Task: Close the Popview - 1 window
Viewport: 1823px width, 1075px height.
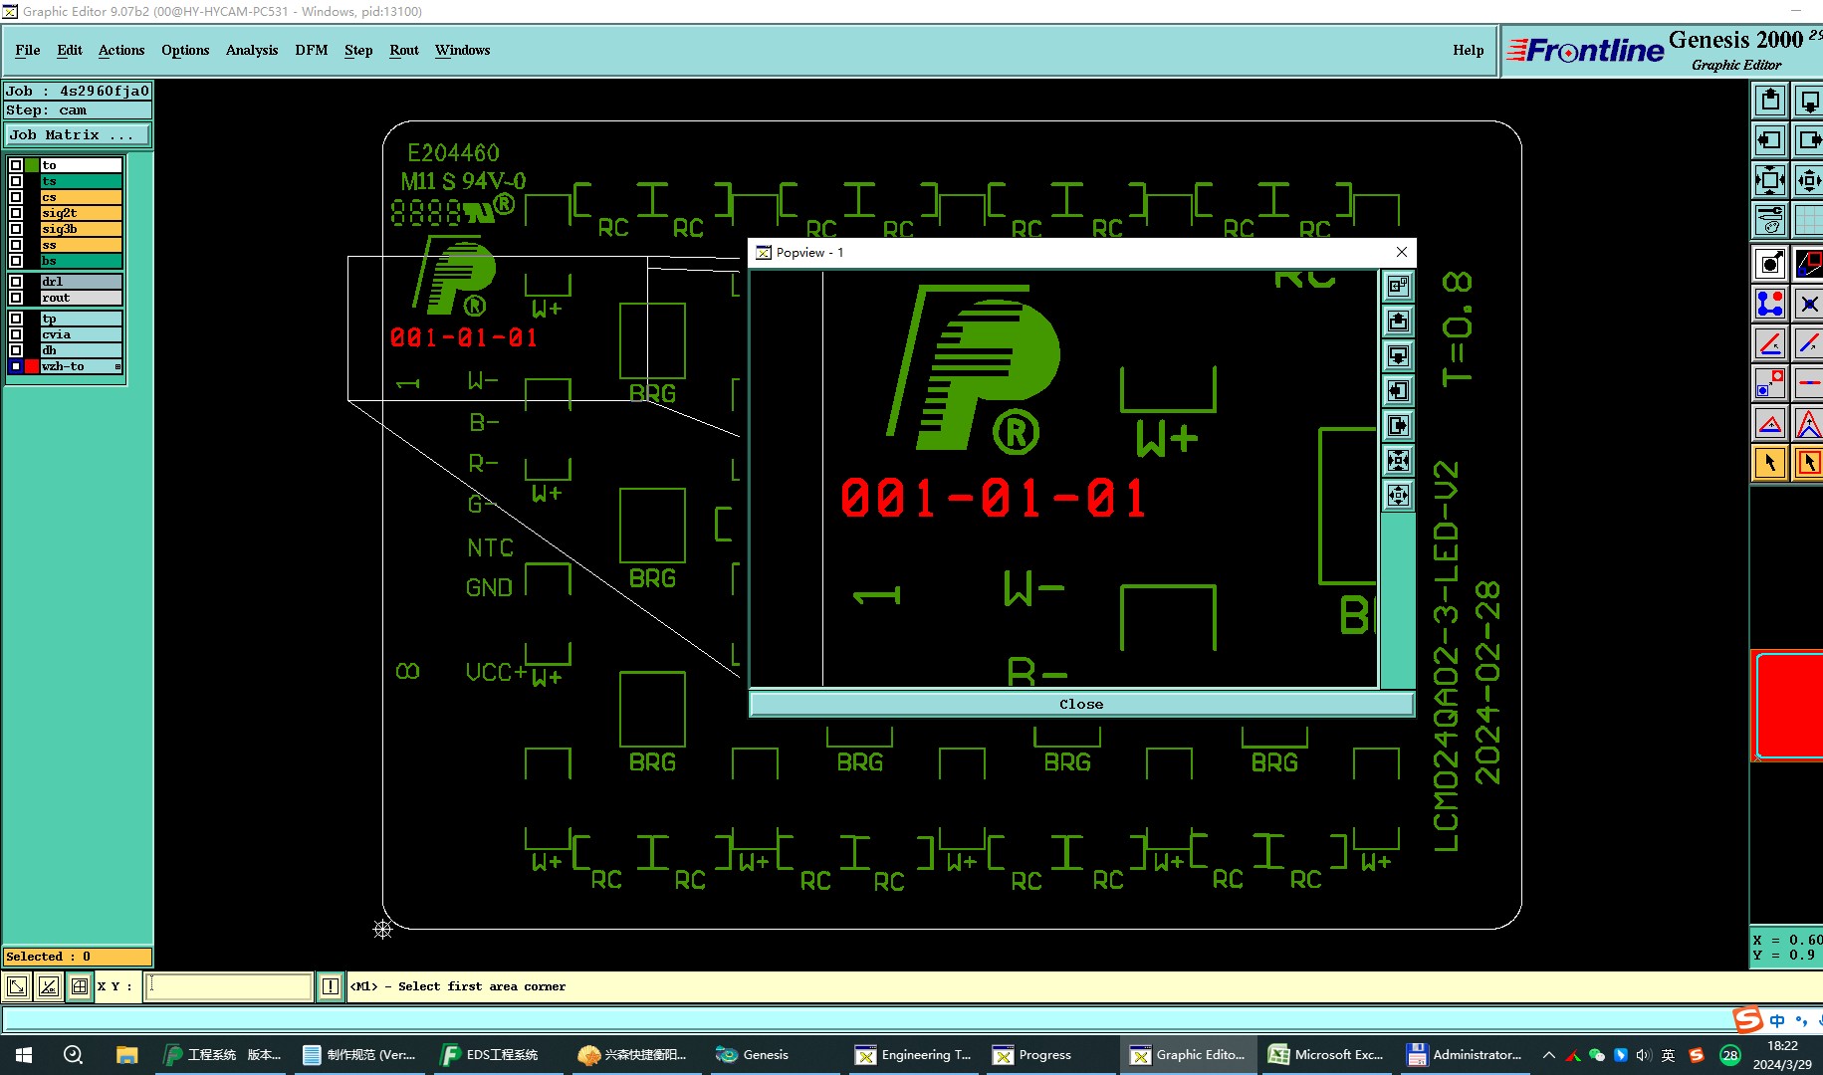Action: [1402, 252]
